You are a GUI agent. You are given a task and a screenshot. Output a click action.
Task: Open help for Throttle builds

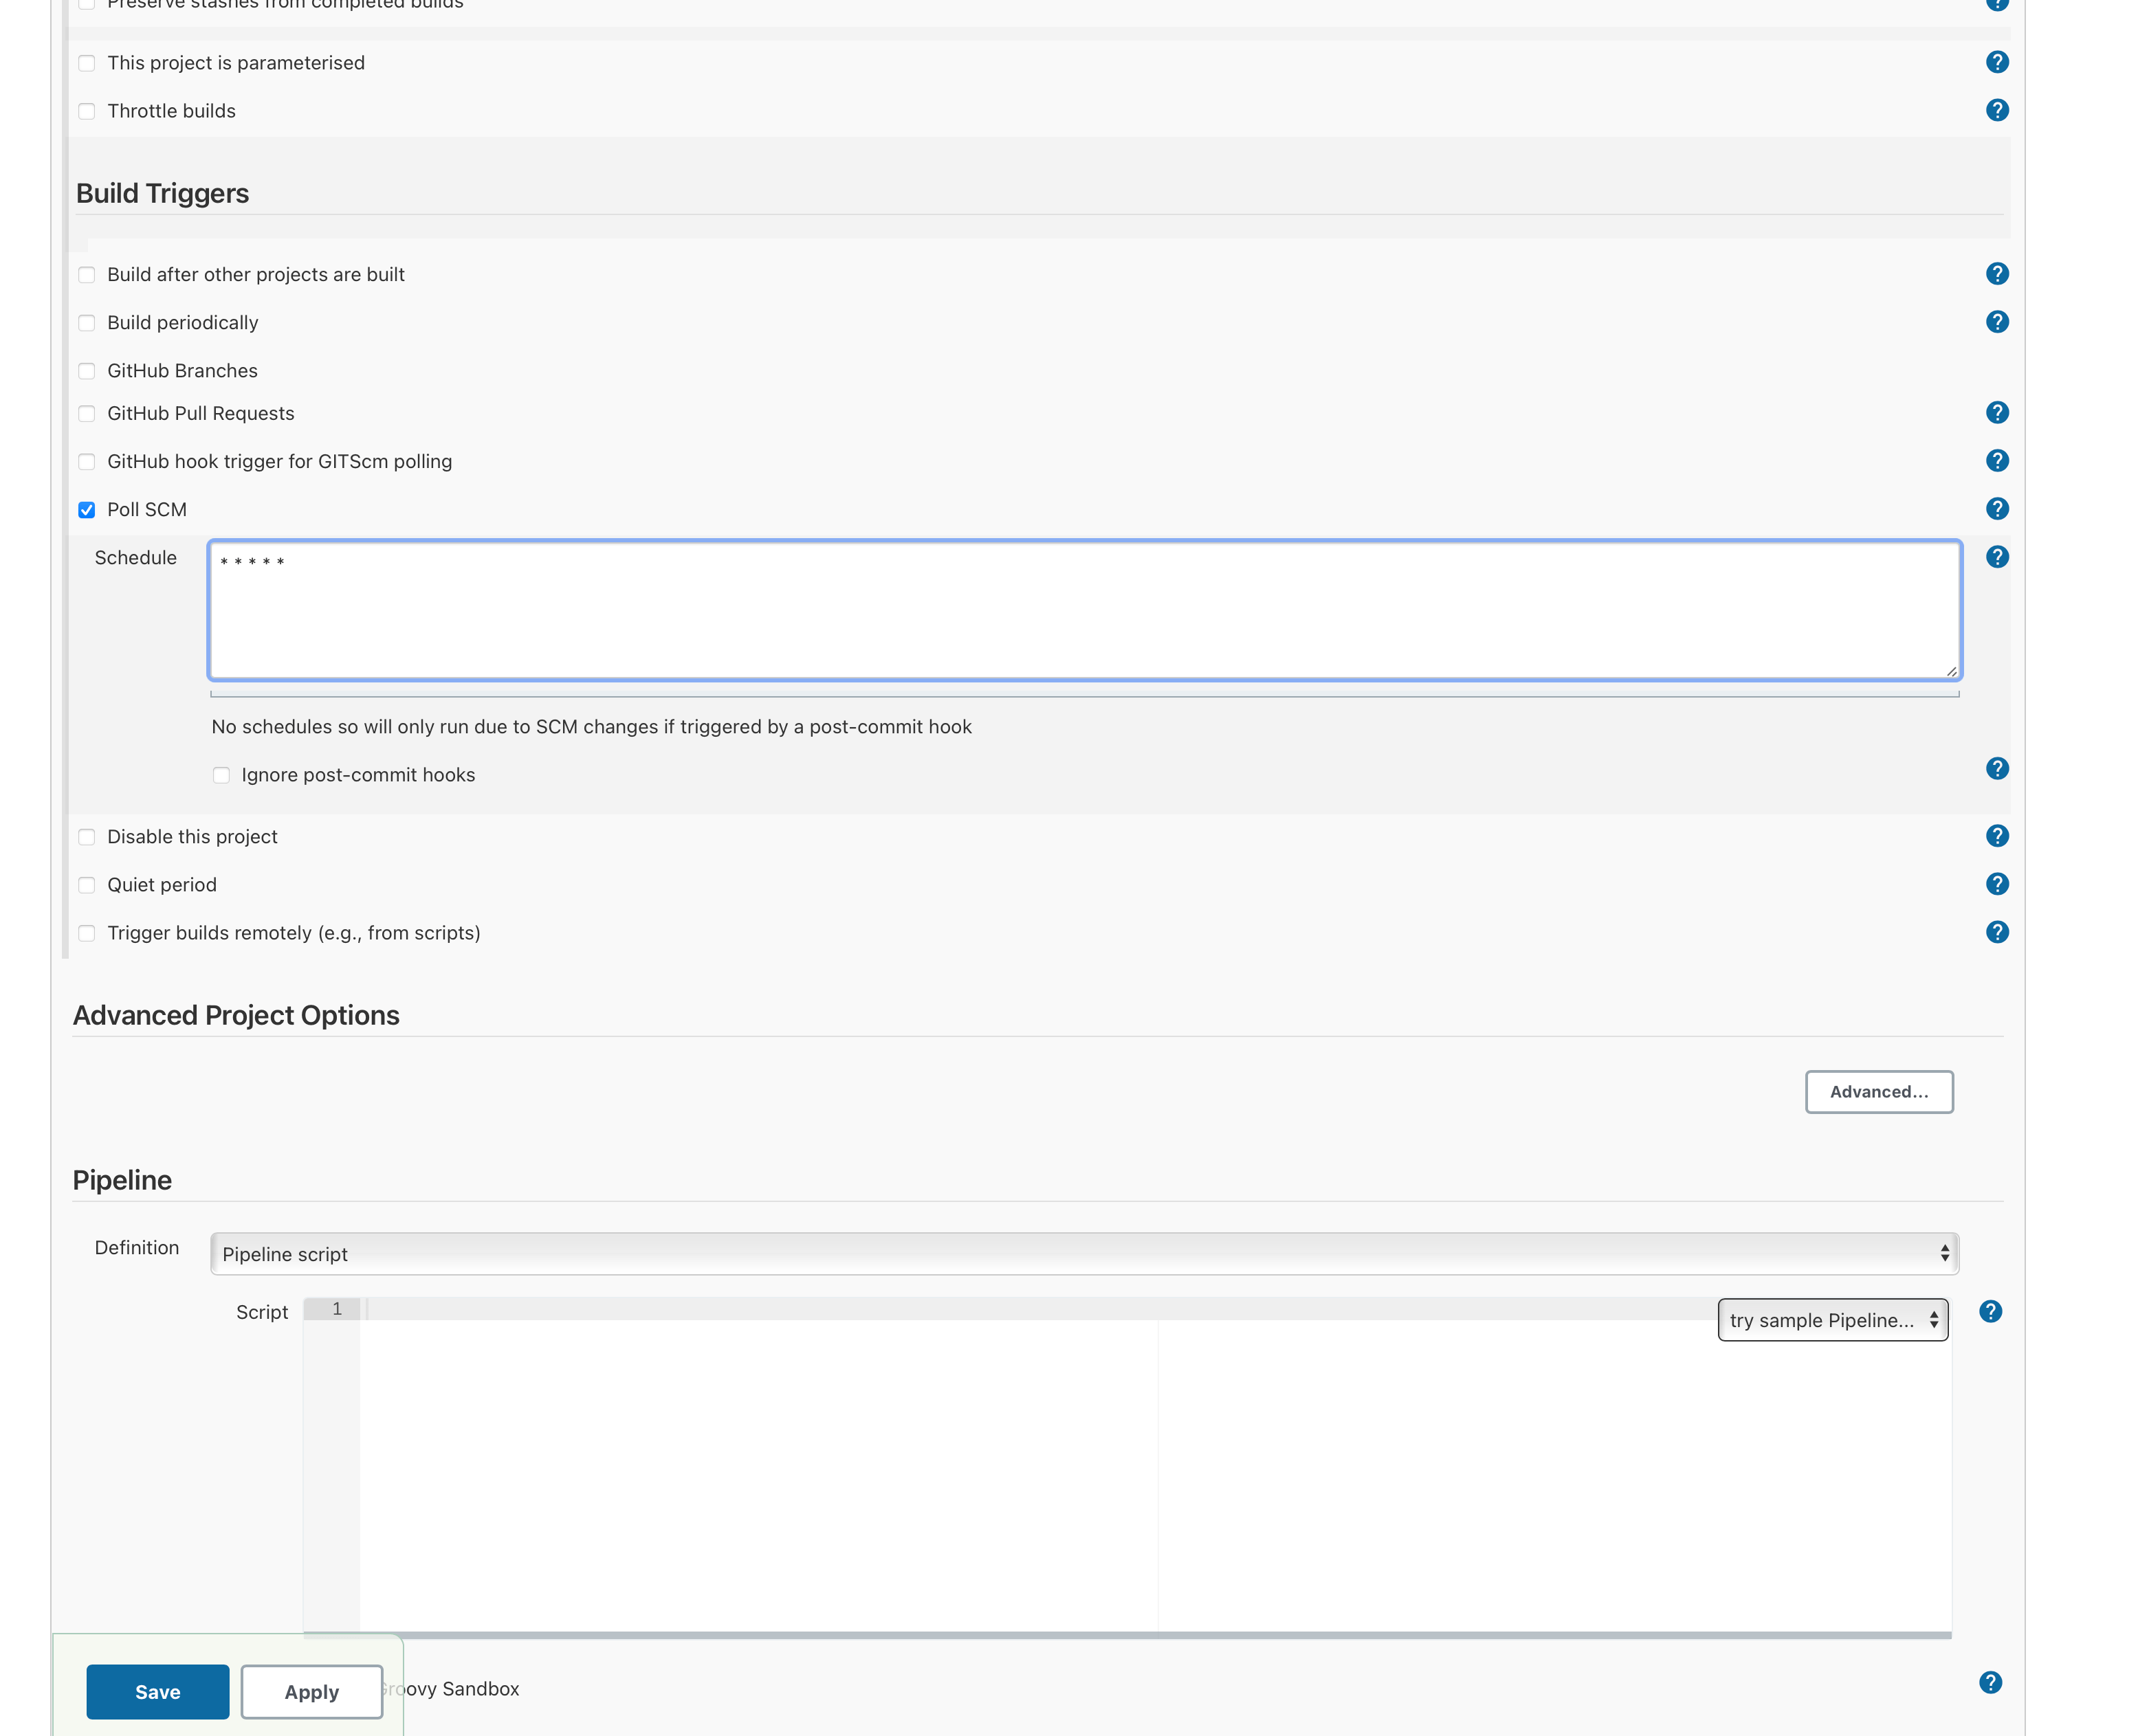pyautogui.click(x=1996, y=110)
